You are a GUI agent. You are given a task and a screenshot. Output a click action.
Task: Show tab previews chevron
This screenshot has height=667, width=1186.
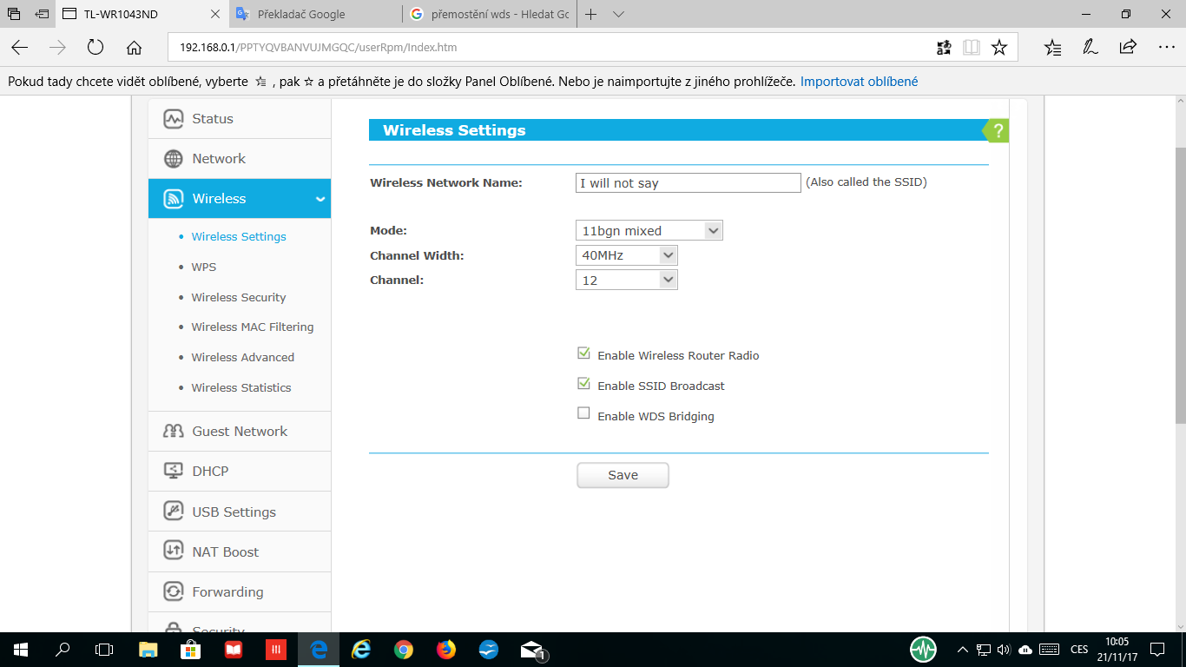coord(618,15)
